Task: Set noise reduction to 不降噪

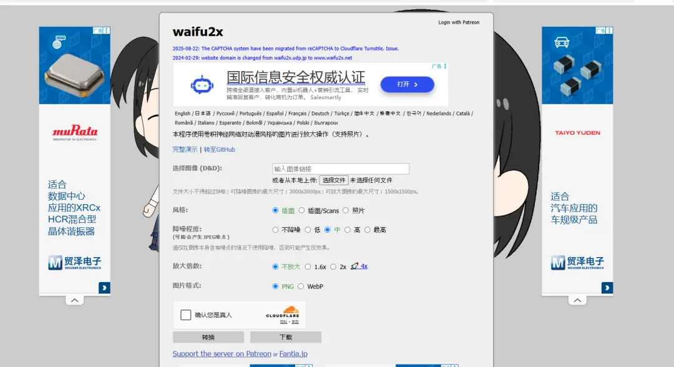Action: [275, 230]
